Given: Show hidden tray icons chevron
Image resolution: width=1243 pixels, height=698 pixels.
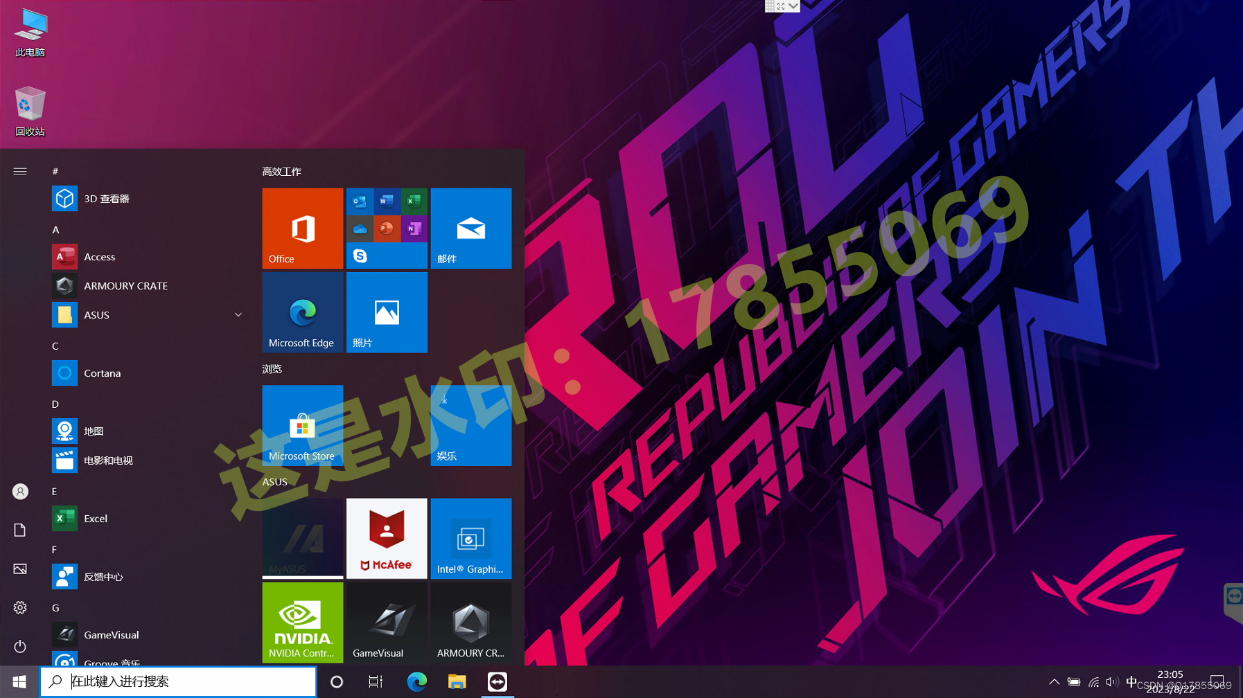Looking at the screenshot, I should 1054,682.
